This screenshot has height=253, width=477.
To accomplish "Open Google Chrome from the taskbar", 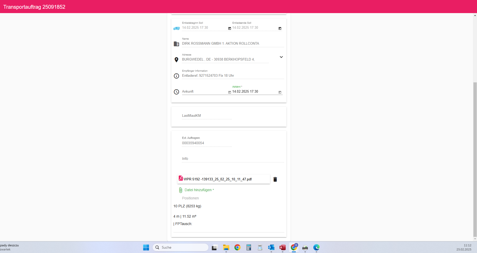I will tap(237, 247).
